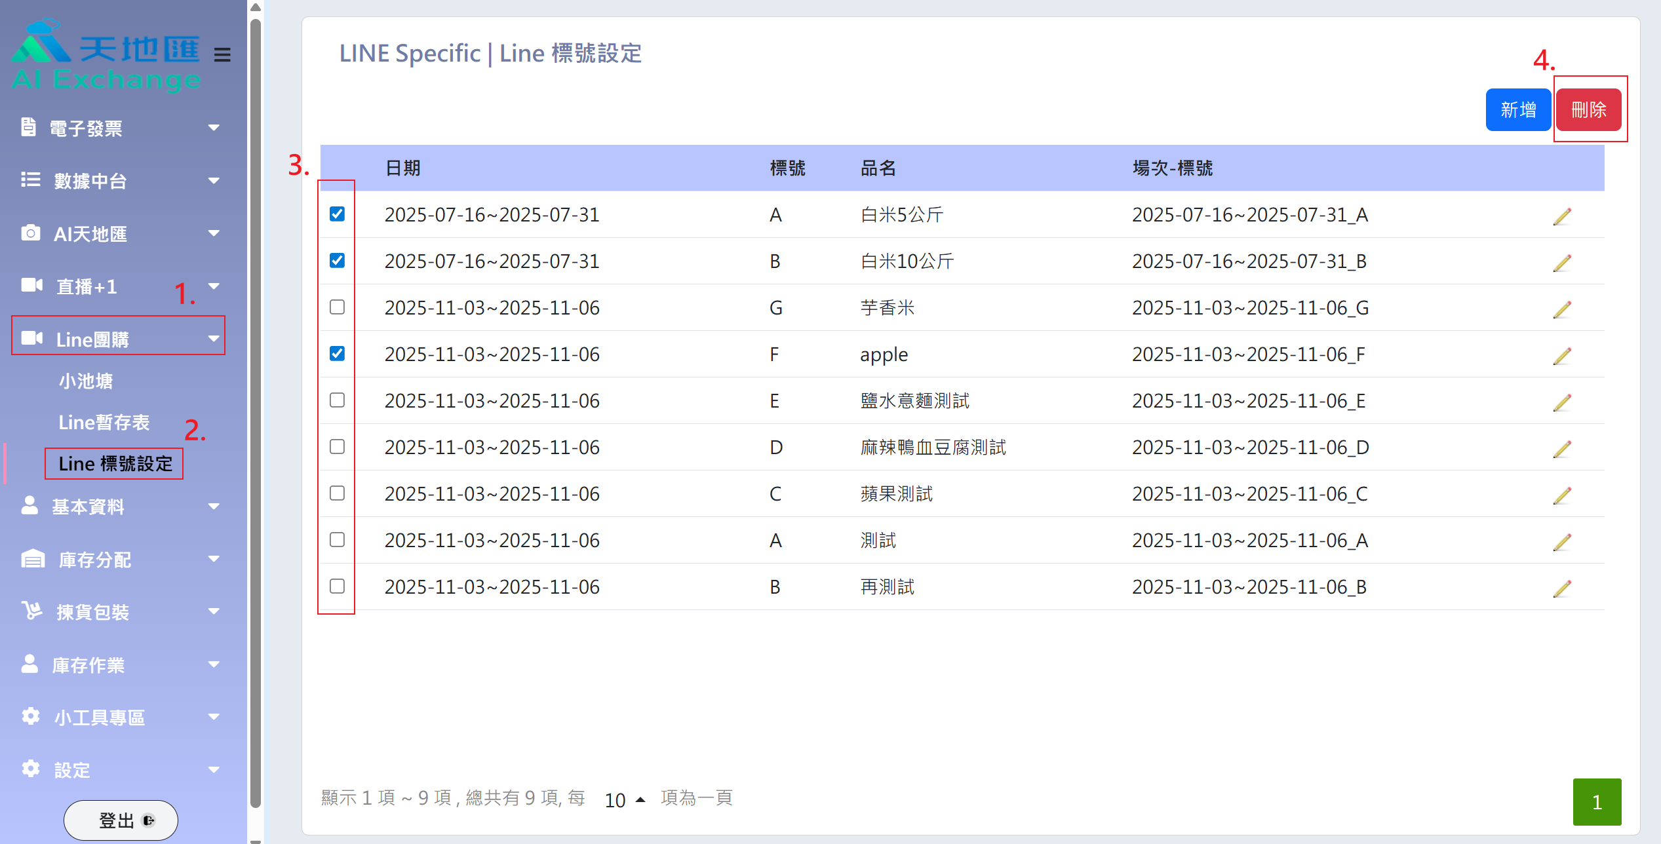Click the blue 新增 button
This screenshot has width=1661, height=844.
1517,110
